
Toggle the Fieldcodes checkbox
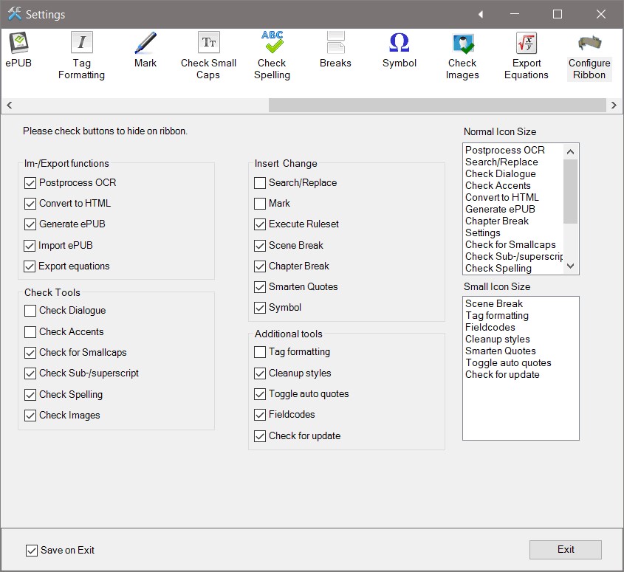pyautogui.click(x=260, y=415)
